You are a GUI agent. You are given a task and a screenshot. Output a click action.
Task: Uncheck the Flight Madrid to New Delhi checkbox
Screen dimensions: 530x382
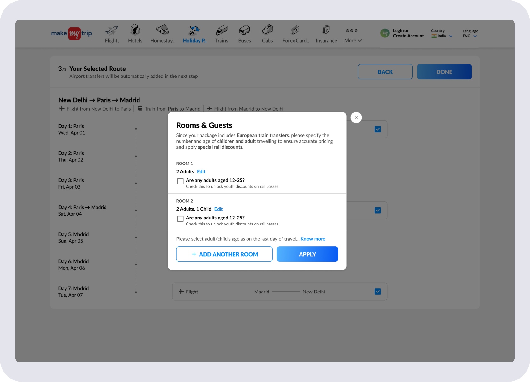pos(377,292)
